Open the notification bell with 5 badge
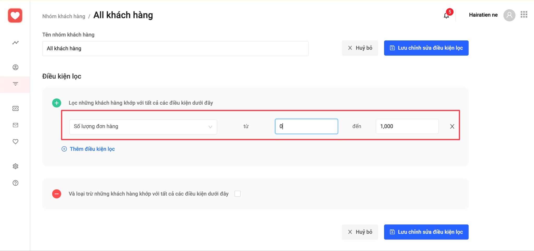The height and width of the screenshot is (251, 534). pos(446,15)
